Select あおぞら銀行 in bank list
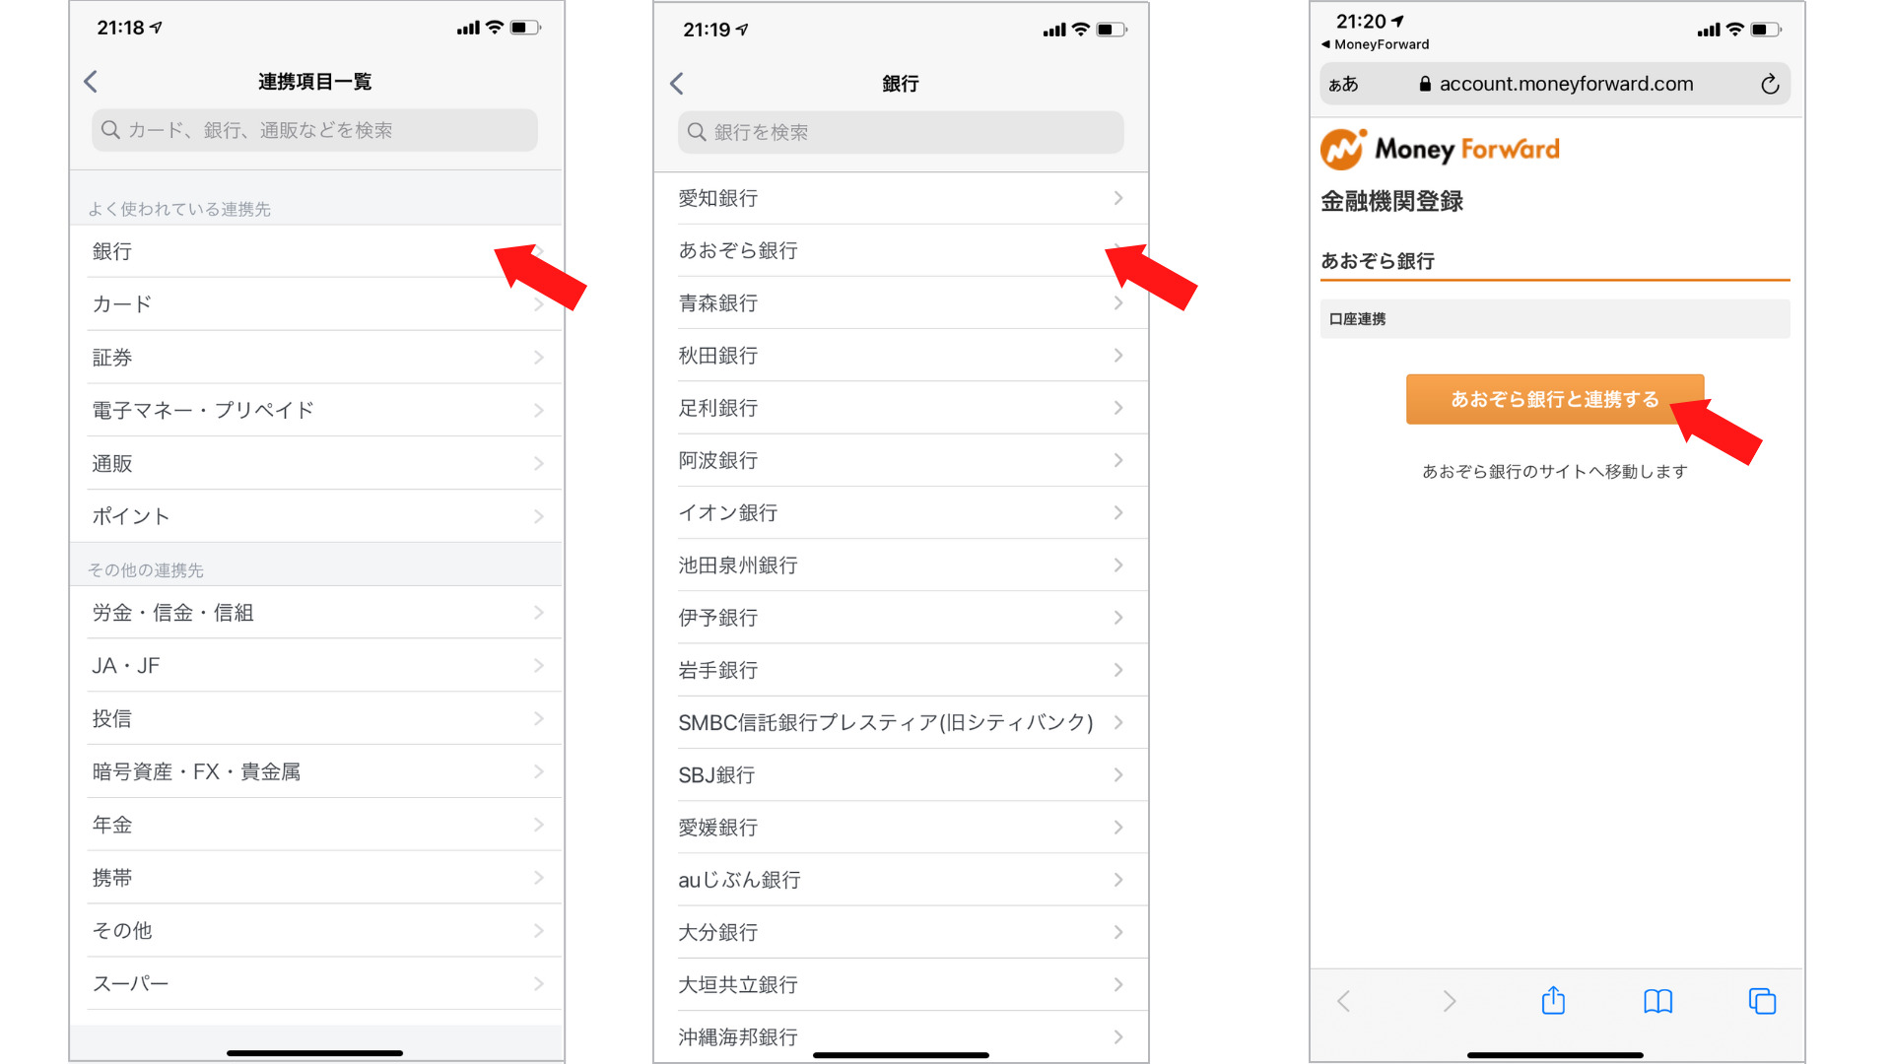Screen dimensions: 1892x1064 (901, 250)
